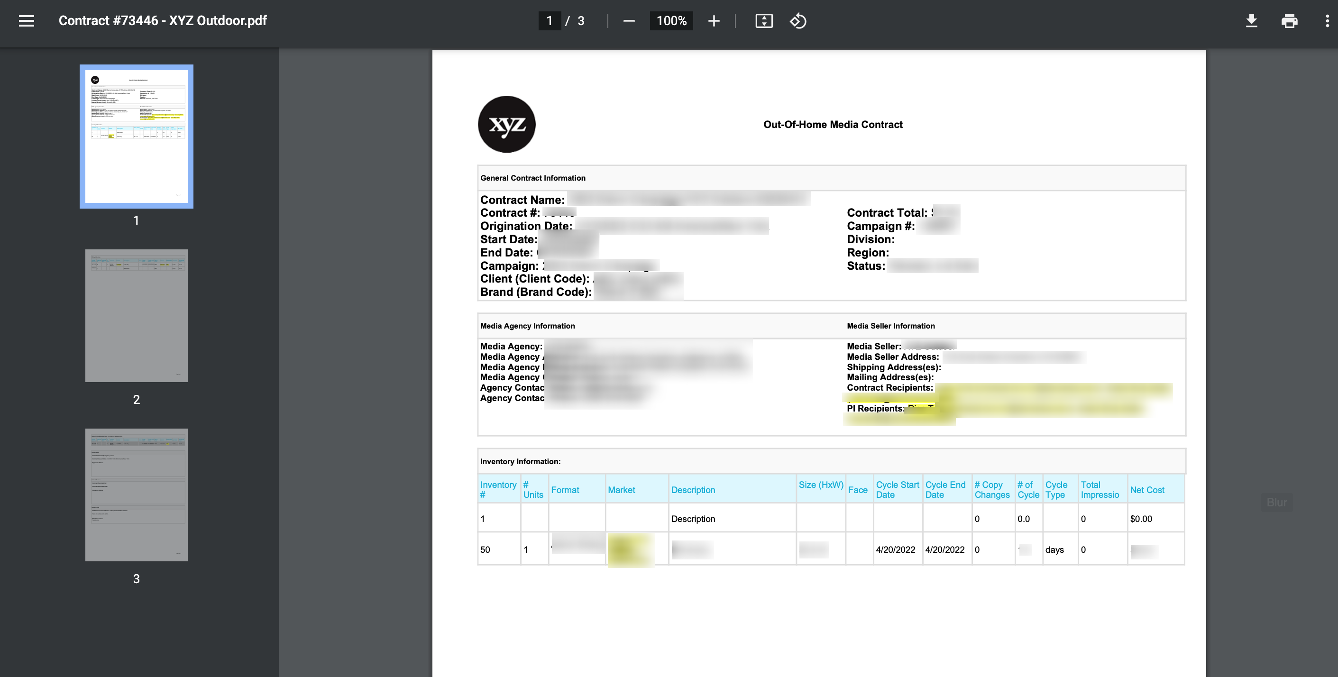Click the Brand (Brand Code) label
1338x677 pixels.
(x=535, y=292)
